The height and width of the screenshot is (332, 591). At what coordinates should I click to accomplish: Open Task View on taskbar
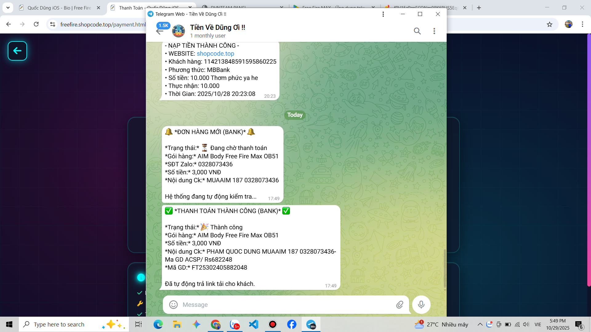[139, 324]
